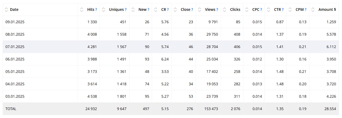Click the TOTAL row label
Image resolution: width=342 pixels, height=118 pixels.
tap(11, 109)
